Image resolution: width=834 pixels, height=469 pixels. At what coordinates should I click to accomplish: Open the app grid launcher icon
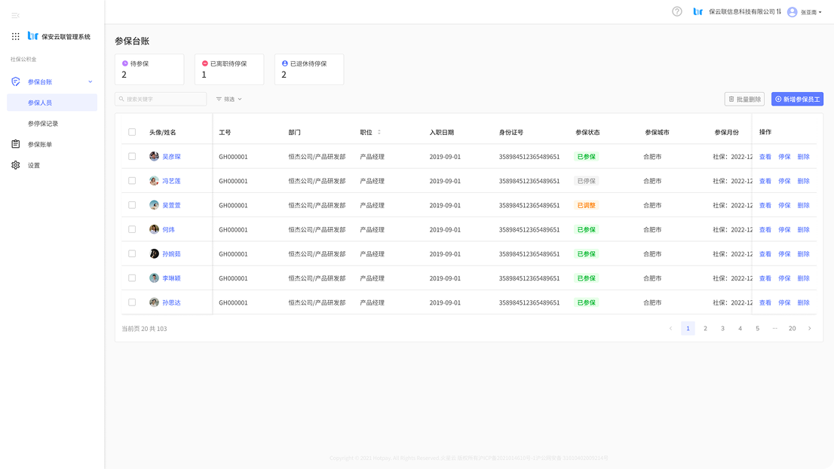15,36
